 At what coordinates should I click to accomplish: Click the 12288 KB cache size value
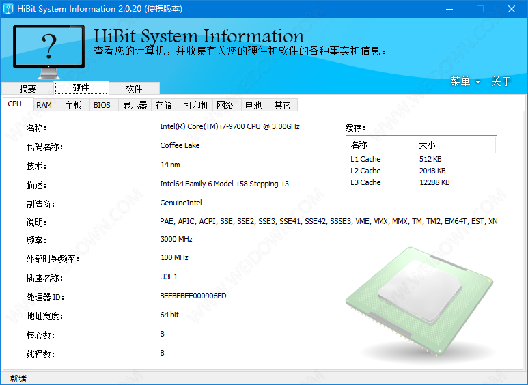(x=434, y=182)
